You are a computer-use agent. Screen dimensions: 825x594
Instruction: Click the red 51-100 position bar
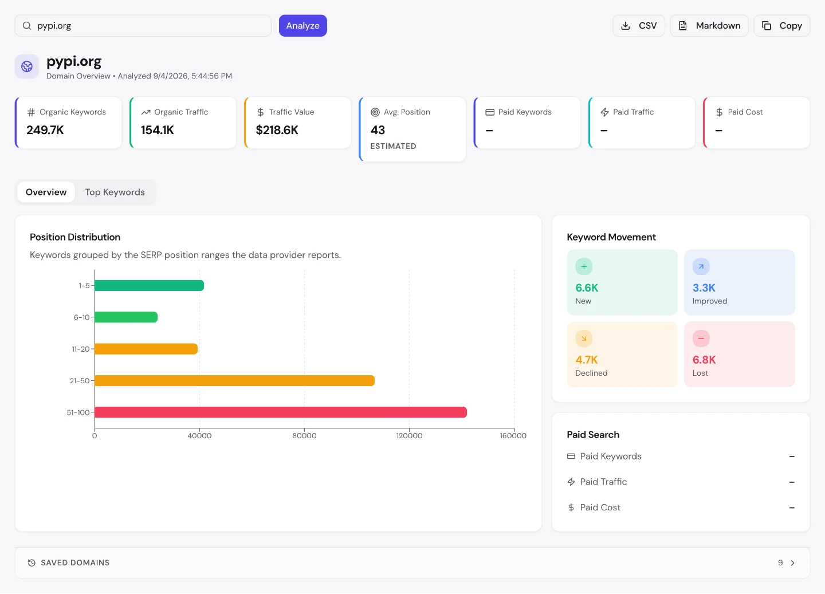[281, 412]
